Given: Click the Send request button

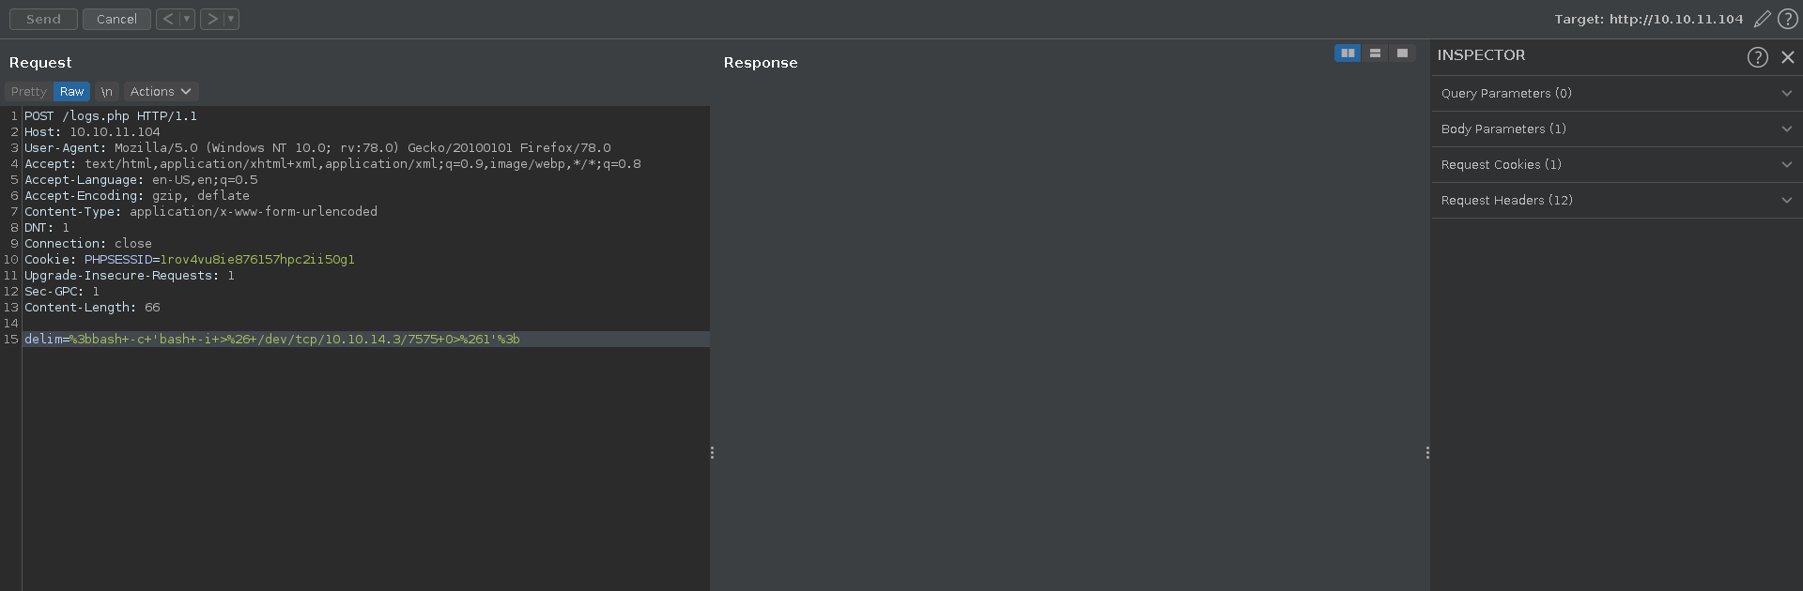Looking at the screenshot, I should tap(43, 19).
